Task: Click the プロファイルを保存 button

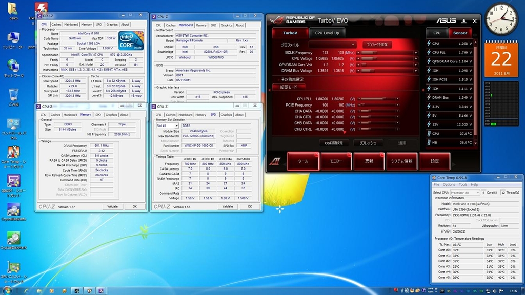Action: (x=377, y=45)
